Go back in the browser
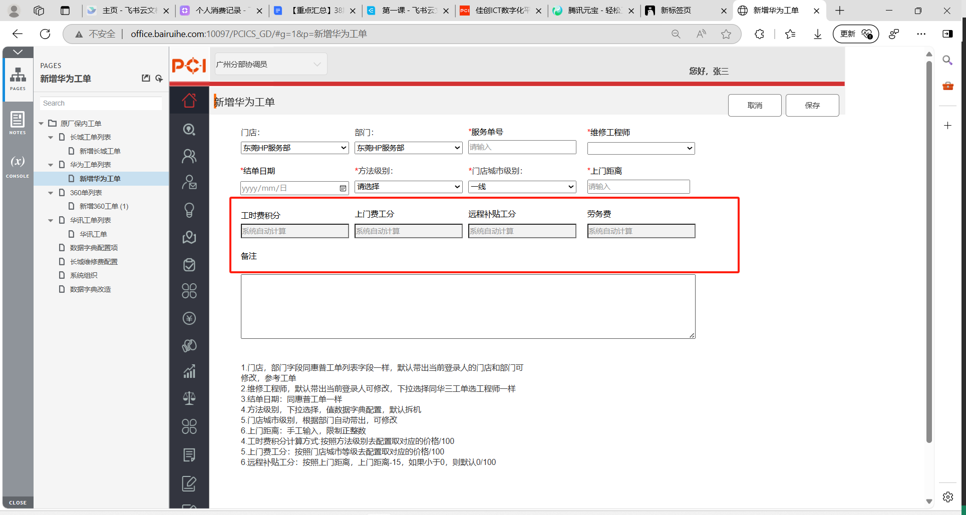Screen dimensions: 966x515 coord(18,34)
